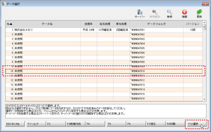Select row 4 未使用
Screen dimensions: 211x132
pyautogui.click(x=104, y=44)
